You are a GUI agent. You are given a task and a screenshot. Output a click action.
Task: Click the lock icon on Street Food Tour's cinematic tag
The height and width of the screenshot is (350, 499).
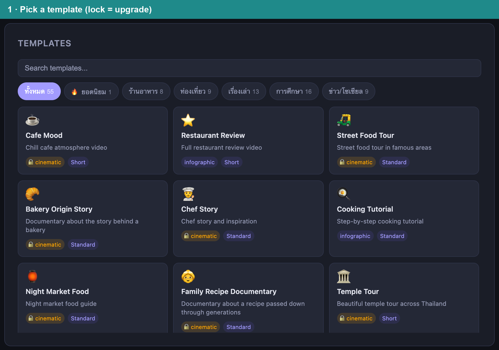point(342,162)
